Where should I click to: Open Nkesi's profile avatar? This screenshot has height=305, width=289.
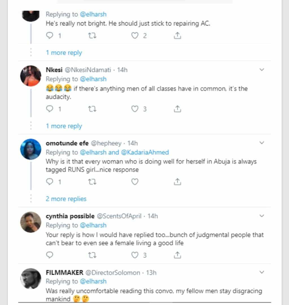point(31,75)
